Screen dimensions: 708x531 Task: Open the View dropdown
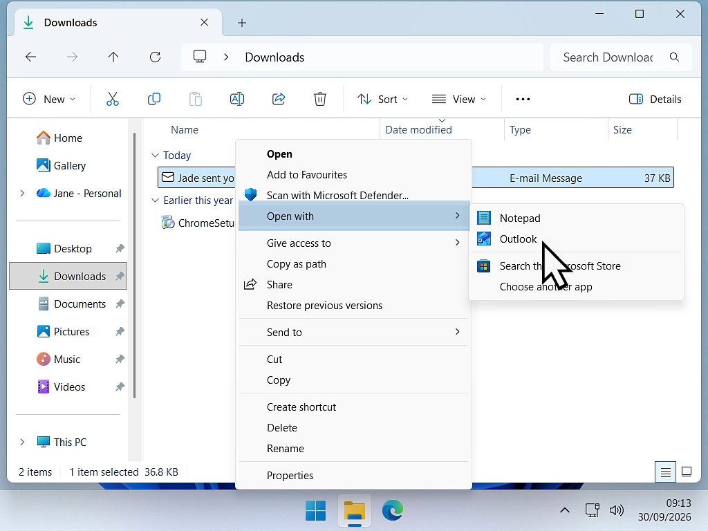(x=459, y=99)
